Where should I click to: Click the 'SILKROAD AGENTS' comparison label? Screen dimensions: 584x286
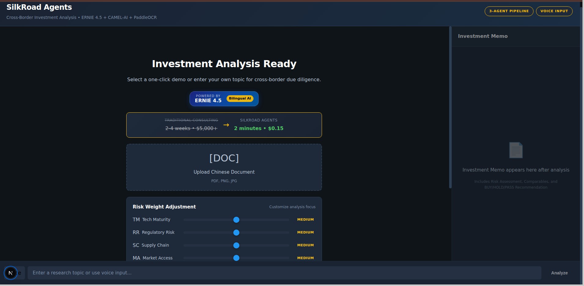(259, 120)
